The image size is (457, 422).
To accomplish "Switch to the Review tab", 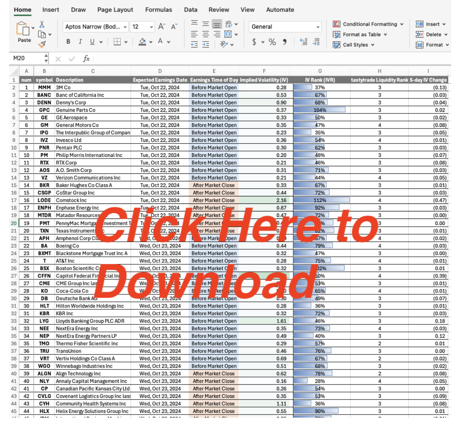I will click(x=219, y=9).
